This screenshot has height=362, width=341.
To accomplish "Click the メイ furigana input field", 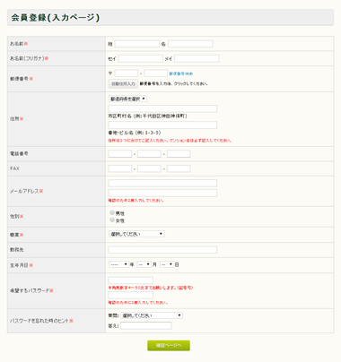I will (197, 58).
